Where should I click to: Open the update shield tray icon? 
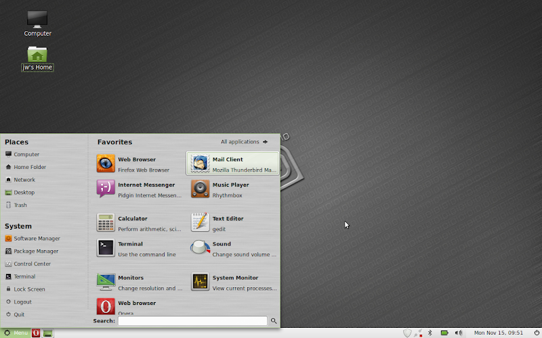coord(407,333)
